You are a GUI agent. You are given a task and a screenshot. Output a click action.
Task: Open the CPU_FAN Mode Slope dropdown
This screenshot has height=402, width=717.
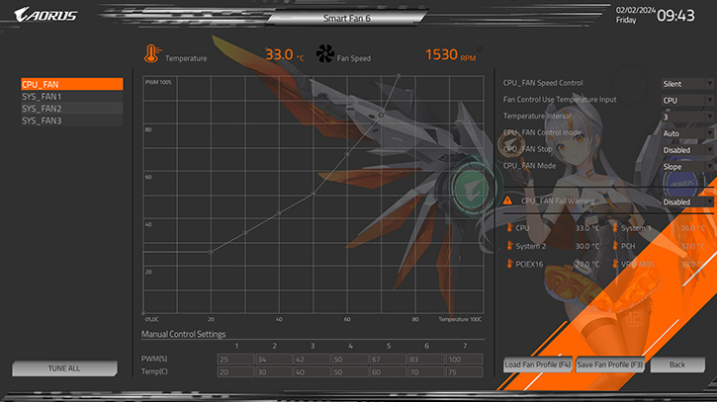[686, 166]
